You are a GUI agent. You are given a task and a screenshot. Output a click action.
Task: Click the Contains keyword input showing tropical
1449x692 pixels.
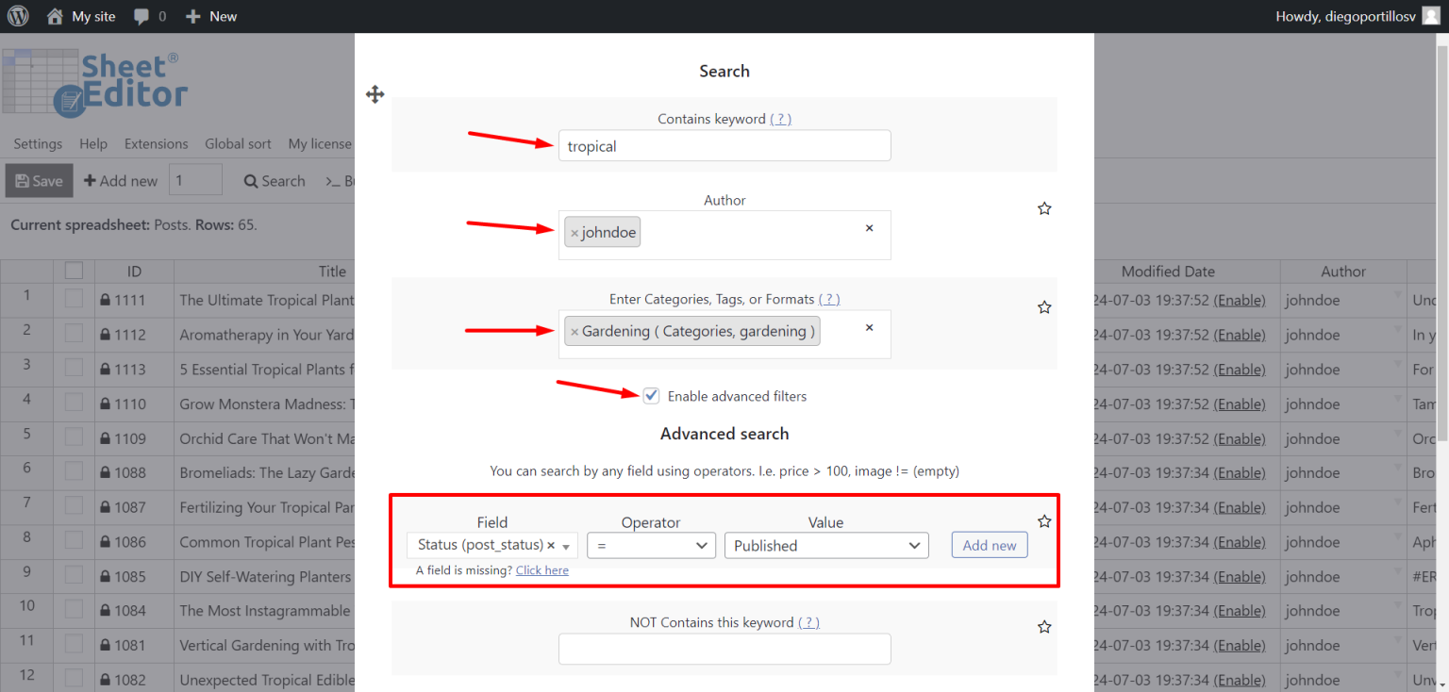tap(724, 145)
